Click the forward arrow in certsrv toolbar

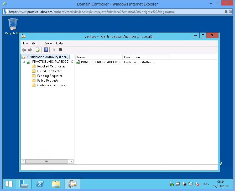tap(30, 50)
